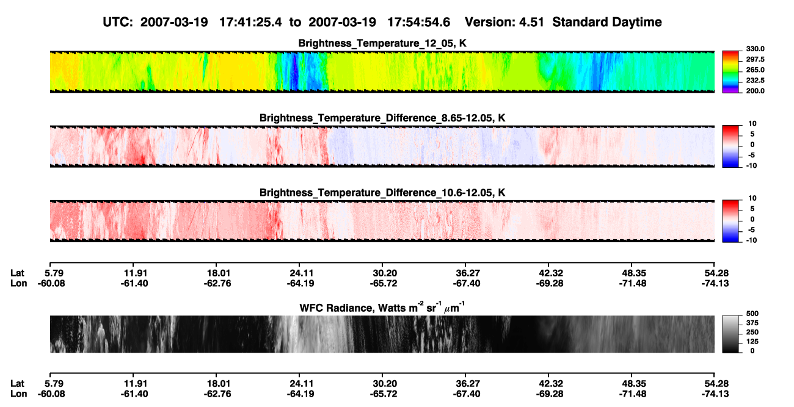Click the 8.65-12.05 difference red-blue color bar

[731, 145]
